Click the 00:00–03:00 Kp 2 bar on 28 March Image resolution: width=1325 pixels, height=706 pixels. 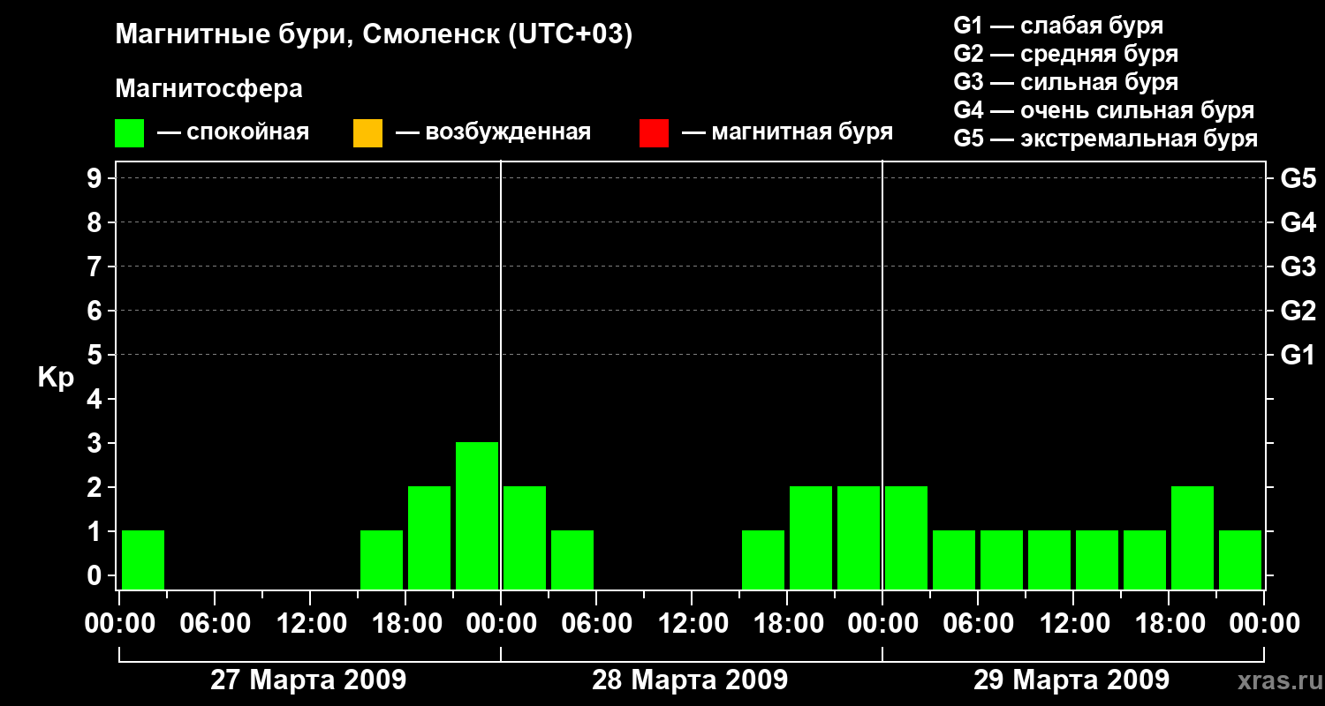click(525, 537)
